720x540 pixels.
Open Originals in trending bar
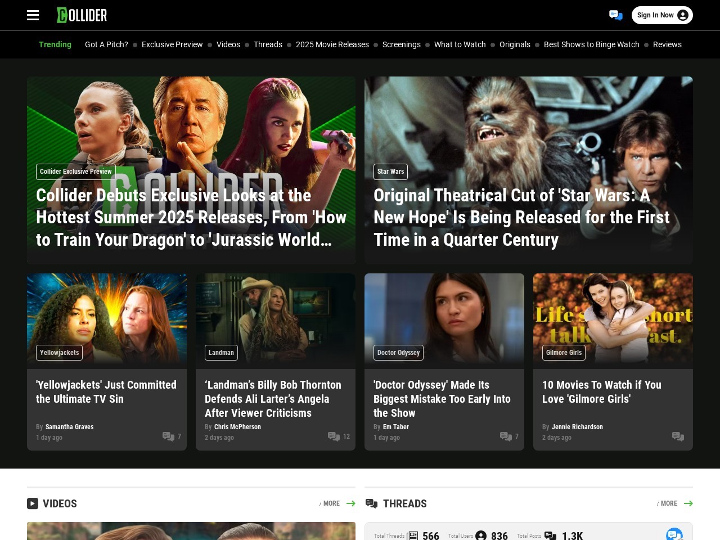[515, 44]
